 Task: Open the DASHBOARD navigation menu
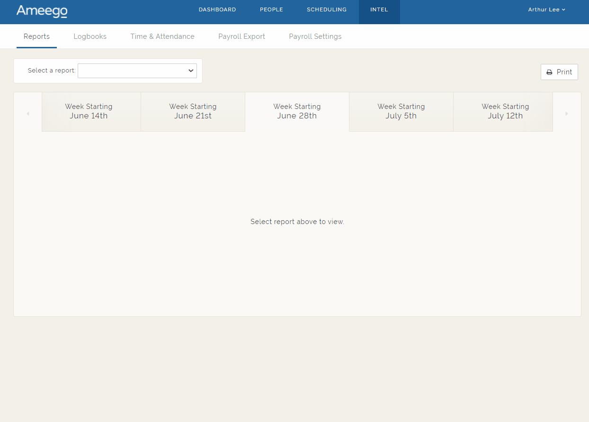pyautogui.click(x=217, y=9)
